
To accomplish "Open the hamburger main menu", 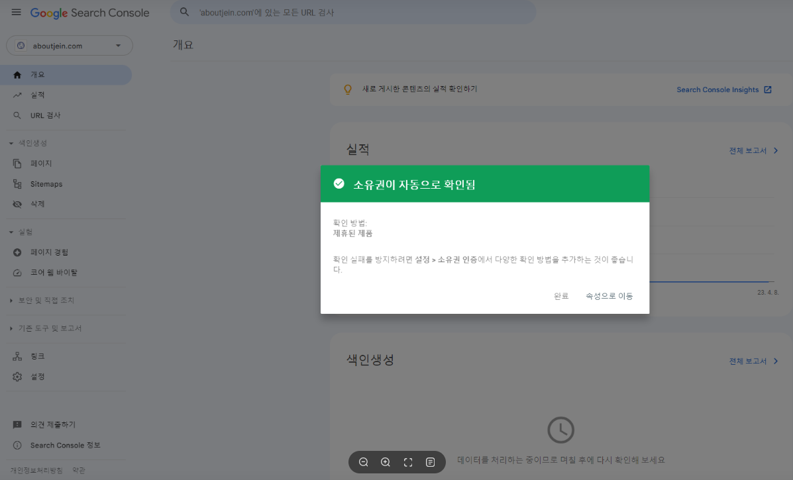I will point(16,12).
